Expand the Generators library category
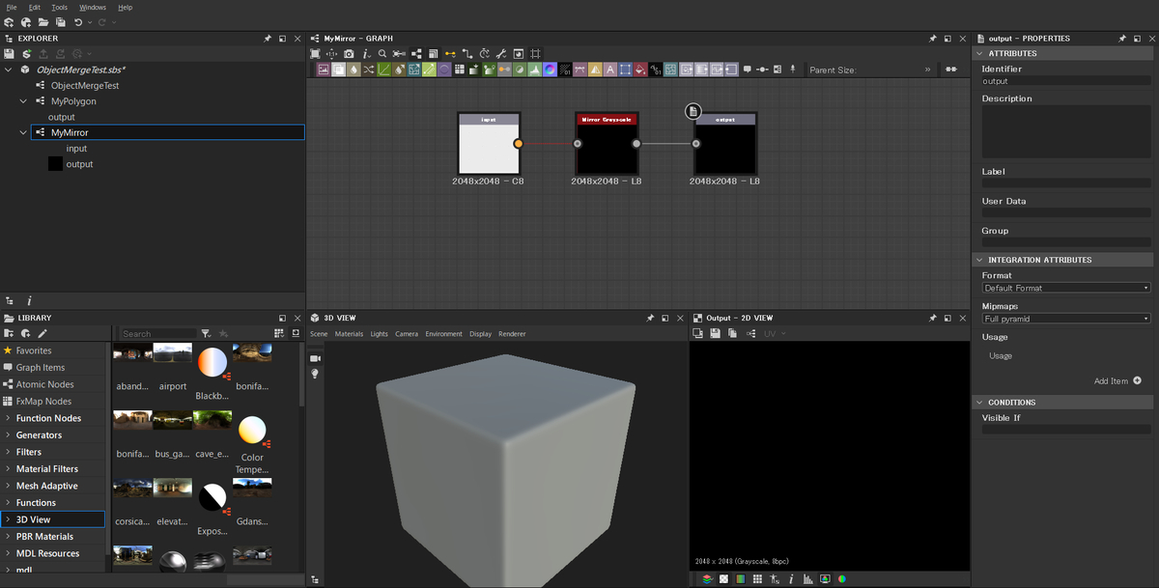 (x=9, y=435)
